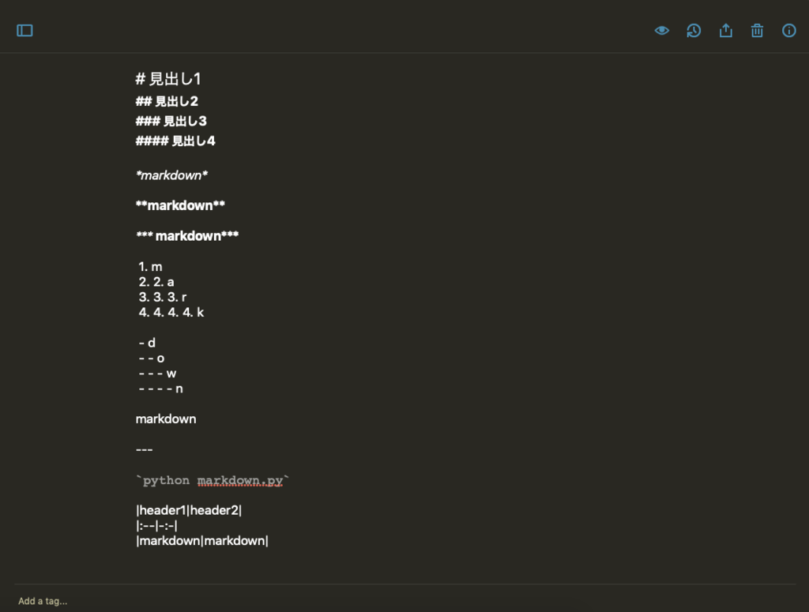Show note information details
809x612 pixels.
click(x=788, y=30)
